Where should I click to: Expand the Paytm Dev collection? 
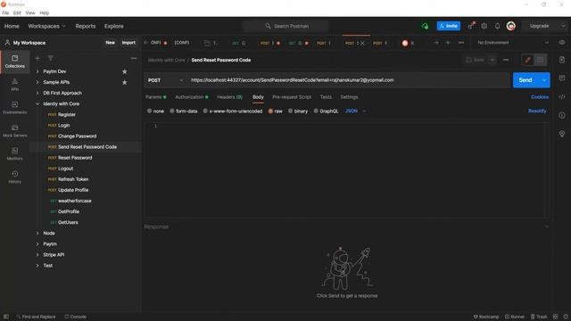click(x=37, y=71)
